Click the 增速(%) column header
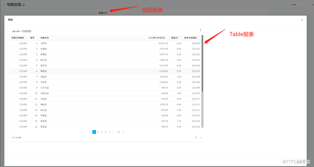The image size is (314, 167). pyautogui.click(x=174, y=38)
